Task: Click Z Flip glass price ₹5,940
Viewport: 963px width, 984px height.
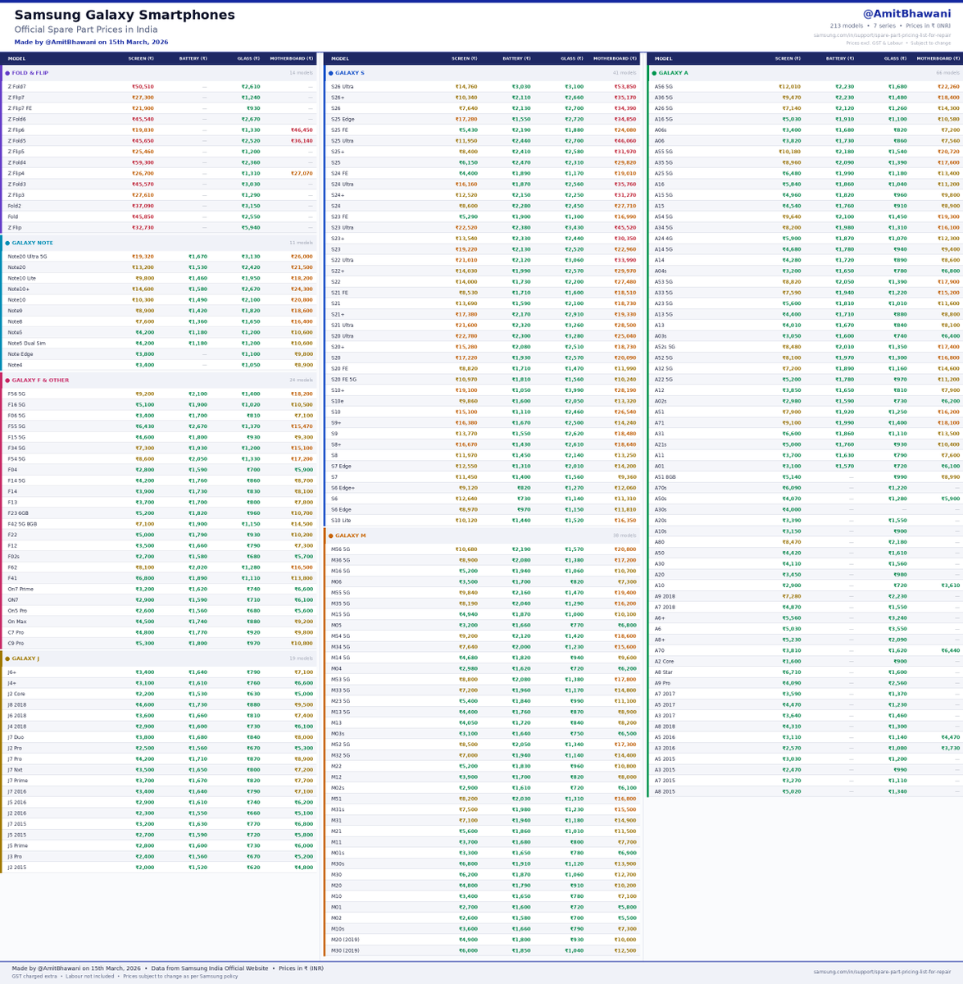Action: click(251, 227)
